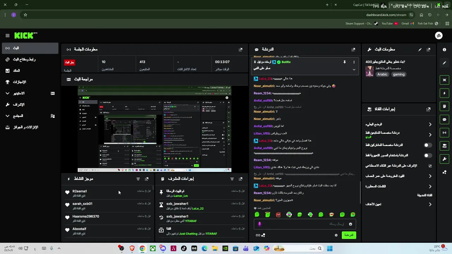Open achievements (الإنجازات) in the sidebar
Screen dimensions: 452x254
click(30, 82)
